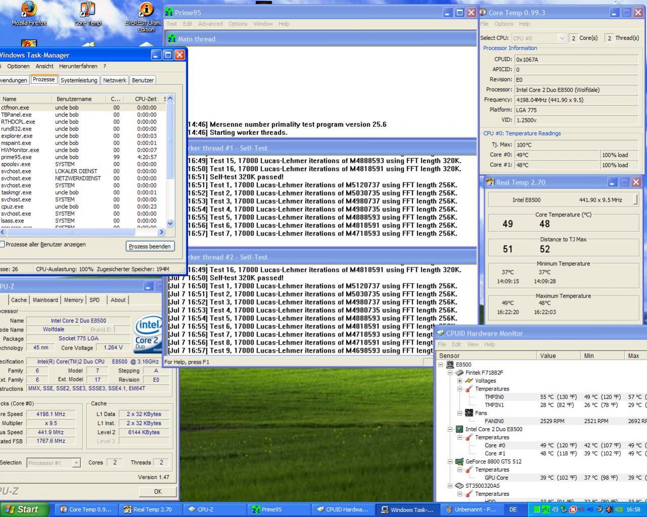Switch to the Netzwerk tab in Task Manager
The height and width of the screenshot is (517, 647).
tap(114, 80)
